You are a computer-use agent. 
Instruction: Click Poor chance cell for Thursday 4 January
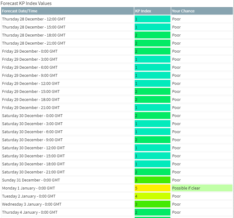pos(202,212)
